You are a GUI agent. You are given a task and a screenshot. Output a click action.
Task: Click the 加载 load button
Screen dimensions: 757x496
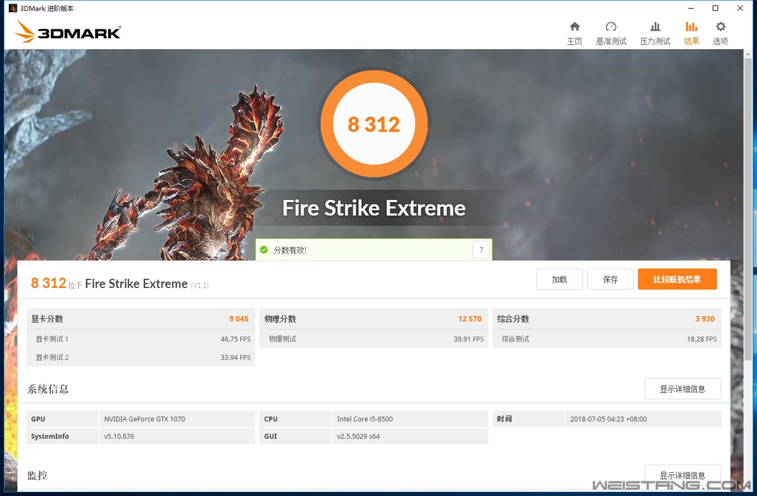559,279
